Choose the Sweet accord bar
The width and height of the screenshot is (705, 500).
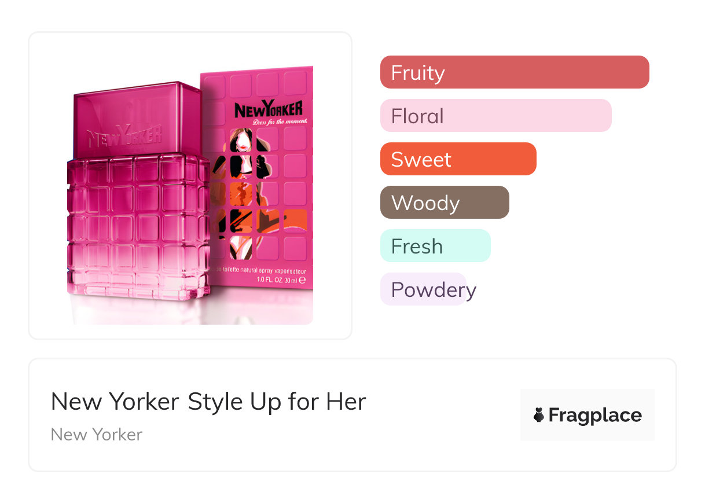(458, 159)
